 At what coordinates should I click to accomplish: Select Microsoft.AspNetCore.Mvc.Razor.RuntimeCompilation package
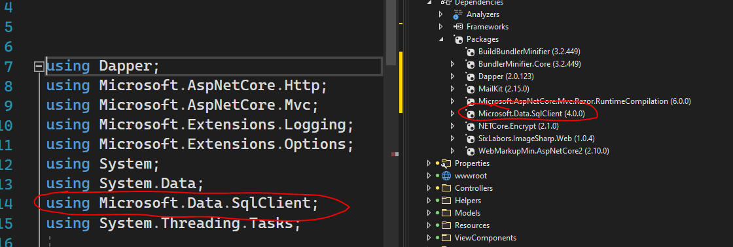coord(584,101)
